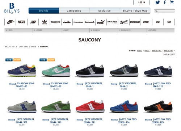Select the Vans brand logo
This screenshot has height=131, width=181.
click(21, 22)
